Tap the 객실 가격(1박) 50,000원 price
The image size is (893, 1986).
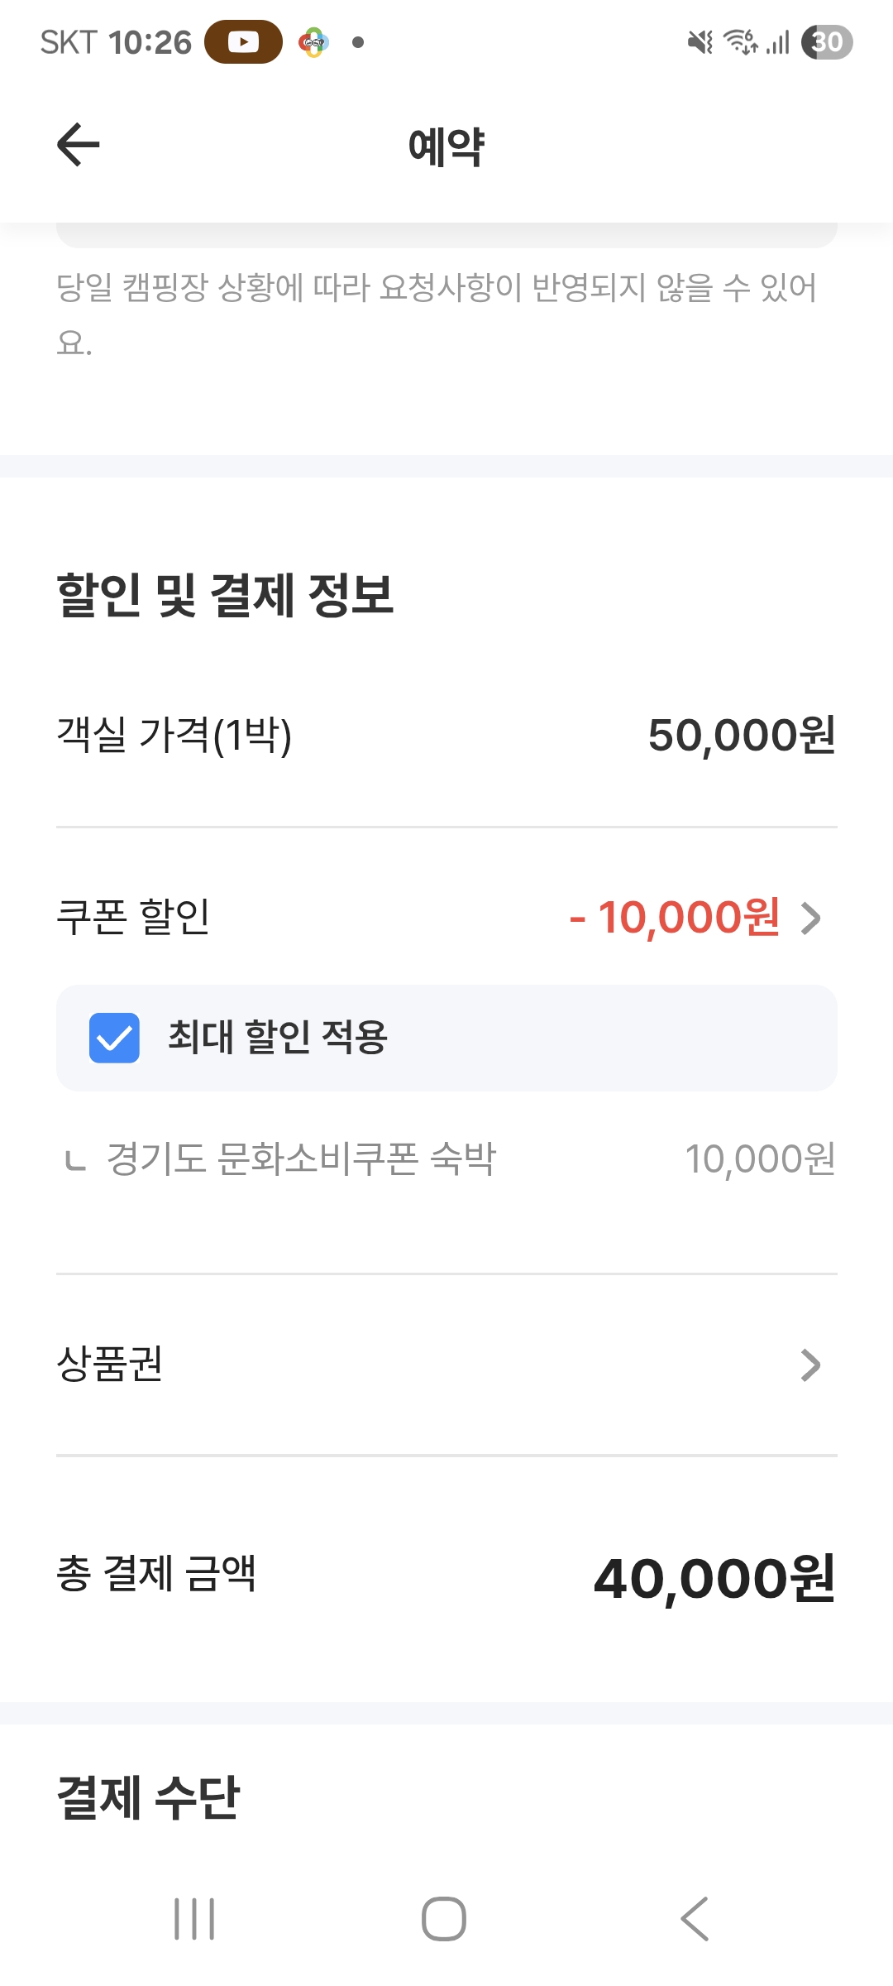click(x=742, y=736)
